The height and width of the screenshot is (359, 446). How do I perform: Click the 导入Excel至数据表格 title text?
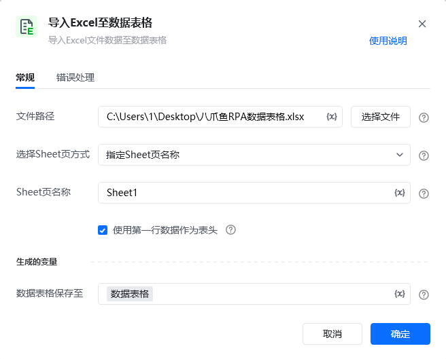click(x=100, y=22)
